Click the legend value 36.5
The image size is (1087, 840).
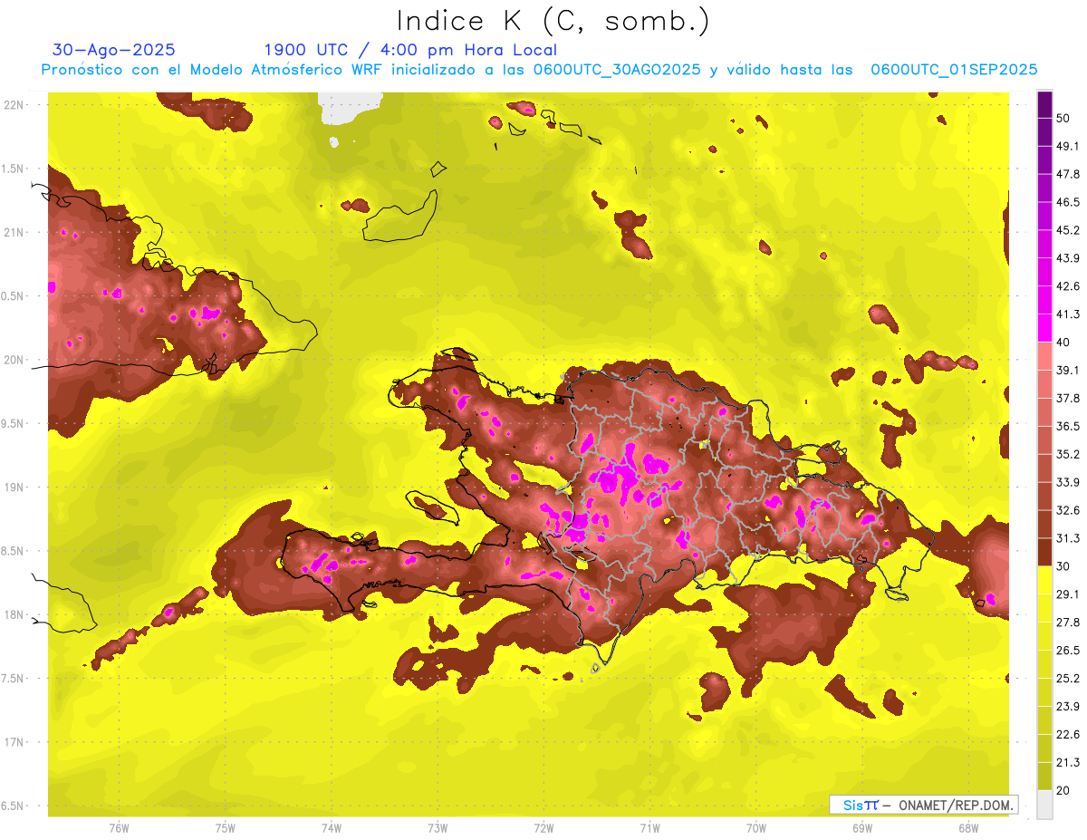1068,426
